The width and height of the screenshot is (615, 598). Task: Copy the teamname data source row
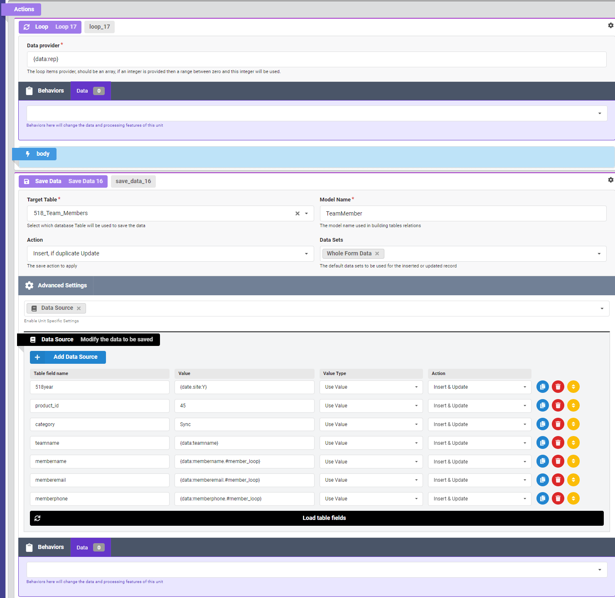[543, 443]
